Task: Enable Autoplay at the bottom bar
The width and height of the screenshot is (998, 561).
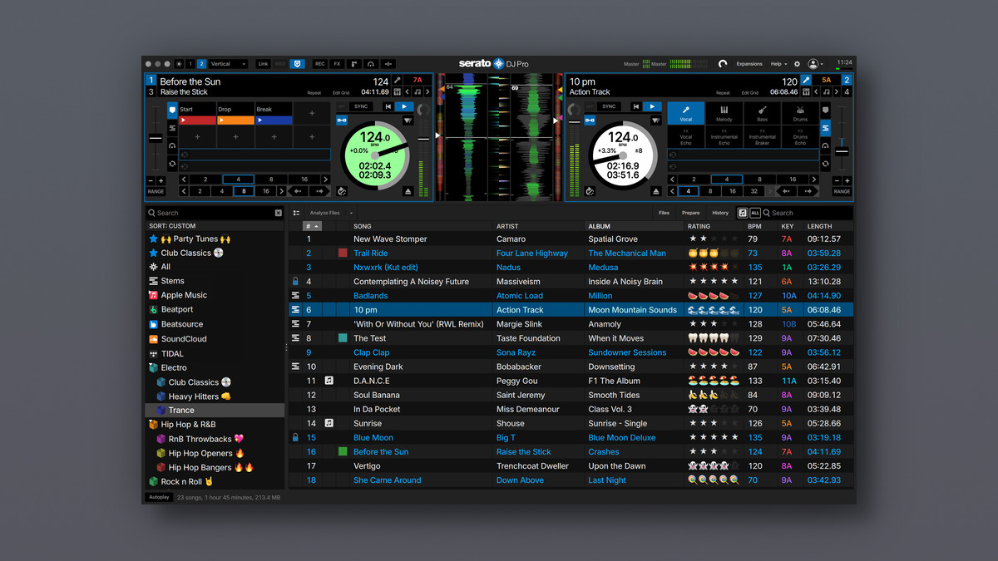Action: 159,497
